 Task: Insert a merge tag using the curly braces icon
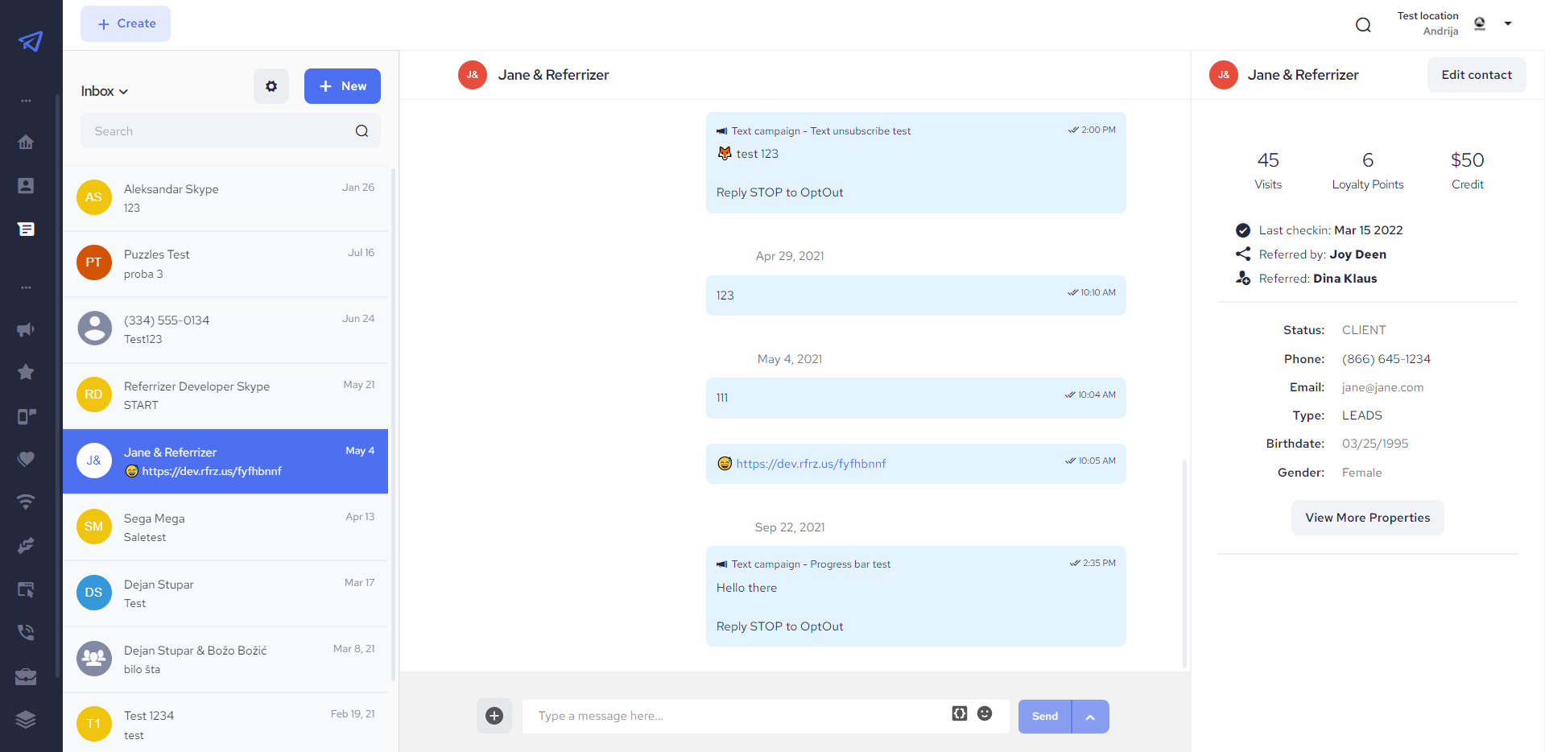coord(959,713)
